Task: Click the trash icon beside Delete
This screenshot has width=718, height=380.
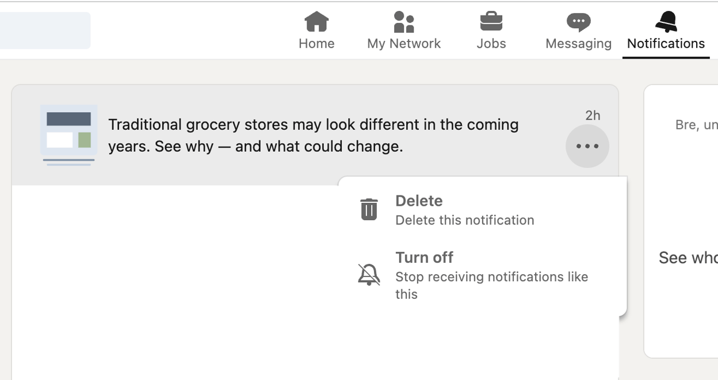Action: tap(369, 209)
